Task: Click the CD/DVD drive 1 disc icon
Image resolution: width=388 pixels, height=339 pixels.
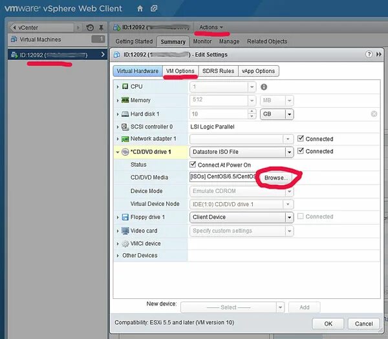Action: pyautogui.click(x=125, y=152)
